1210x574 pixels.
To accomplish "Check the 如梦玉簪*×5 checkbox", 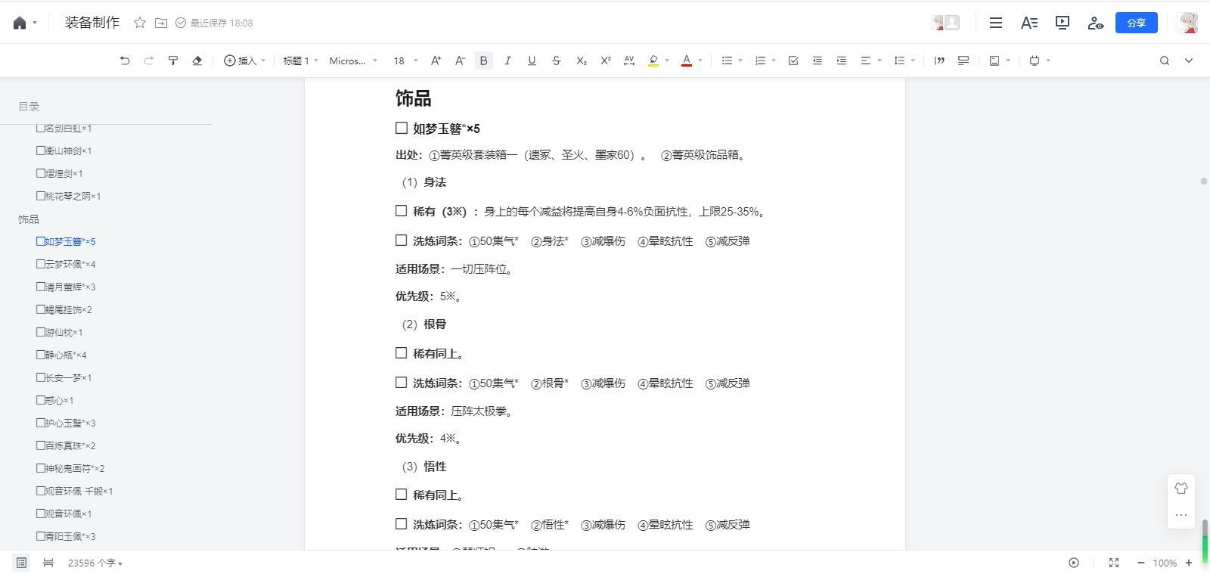I will click(402, 129).
